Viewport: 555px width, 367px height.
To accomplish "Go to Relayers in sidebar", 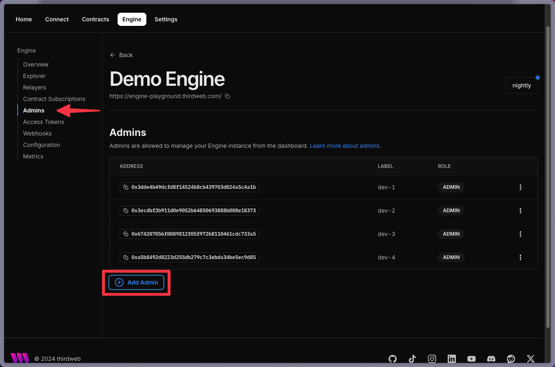I will (x=35, y=87).
